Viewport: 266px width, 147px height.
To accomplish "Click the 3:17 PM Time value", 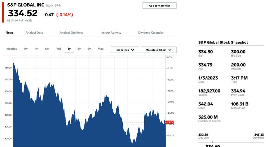I will pos(239,78).
